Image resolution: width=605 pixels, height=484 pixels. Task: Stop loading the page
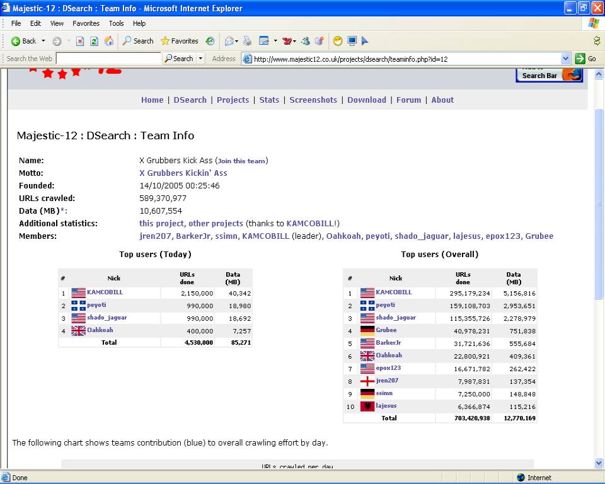click(80, 41)
